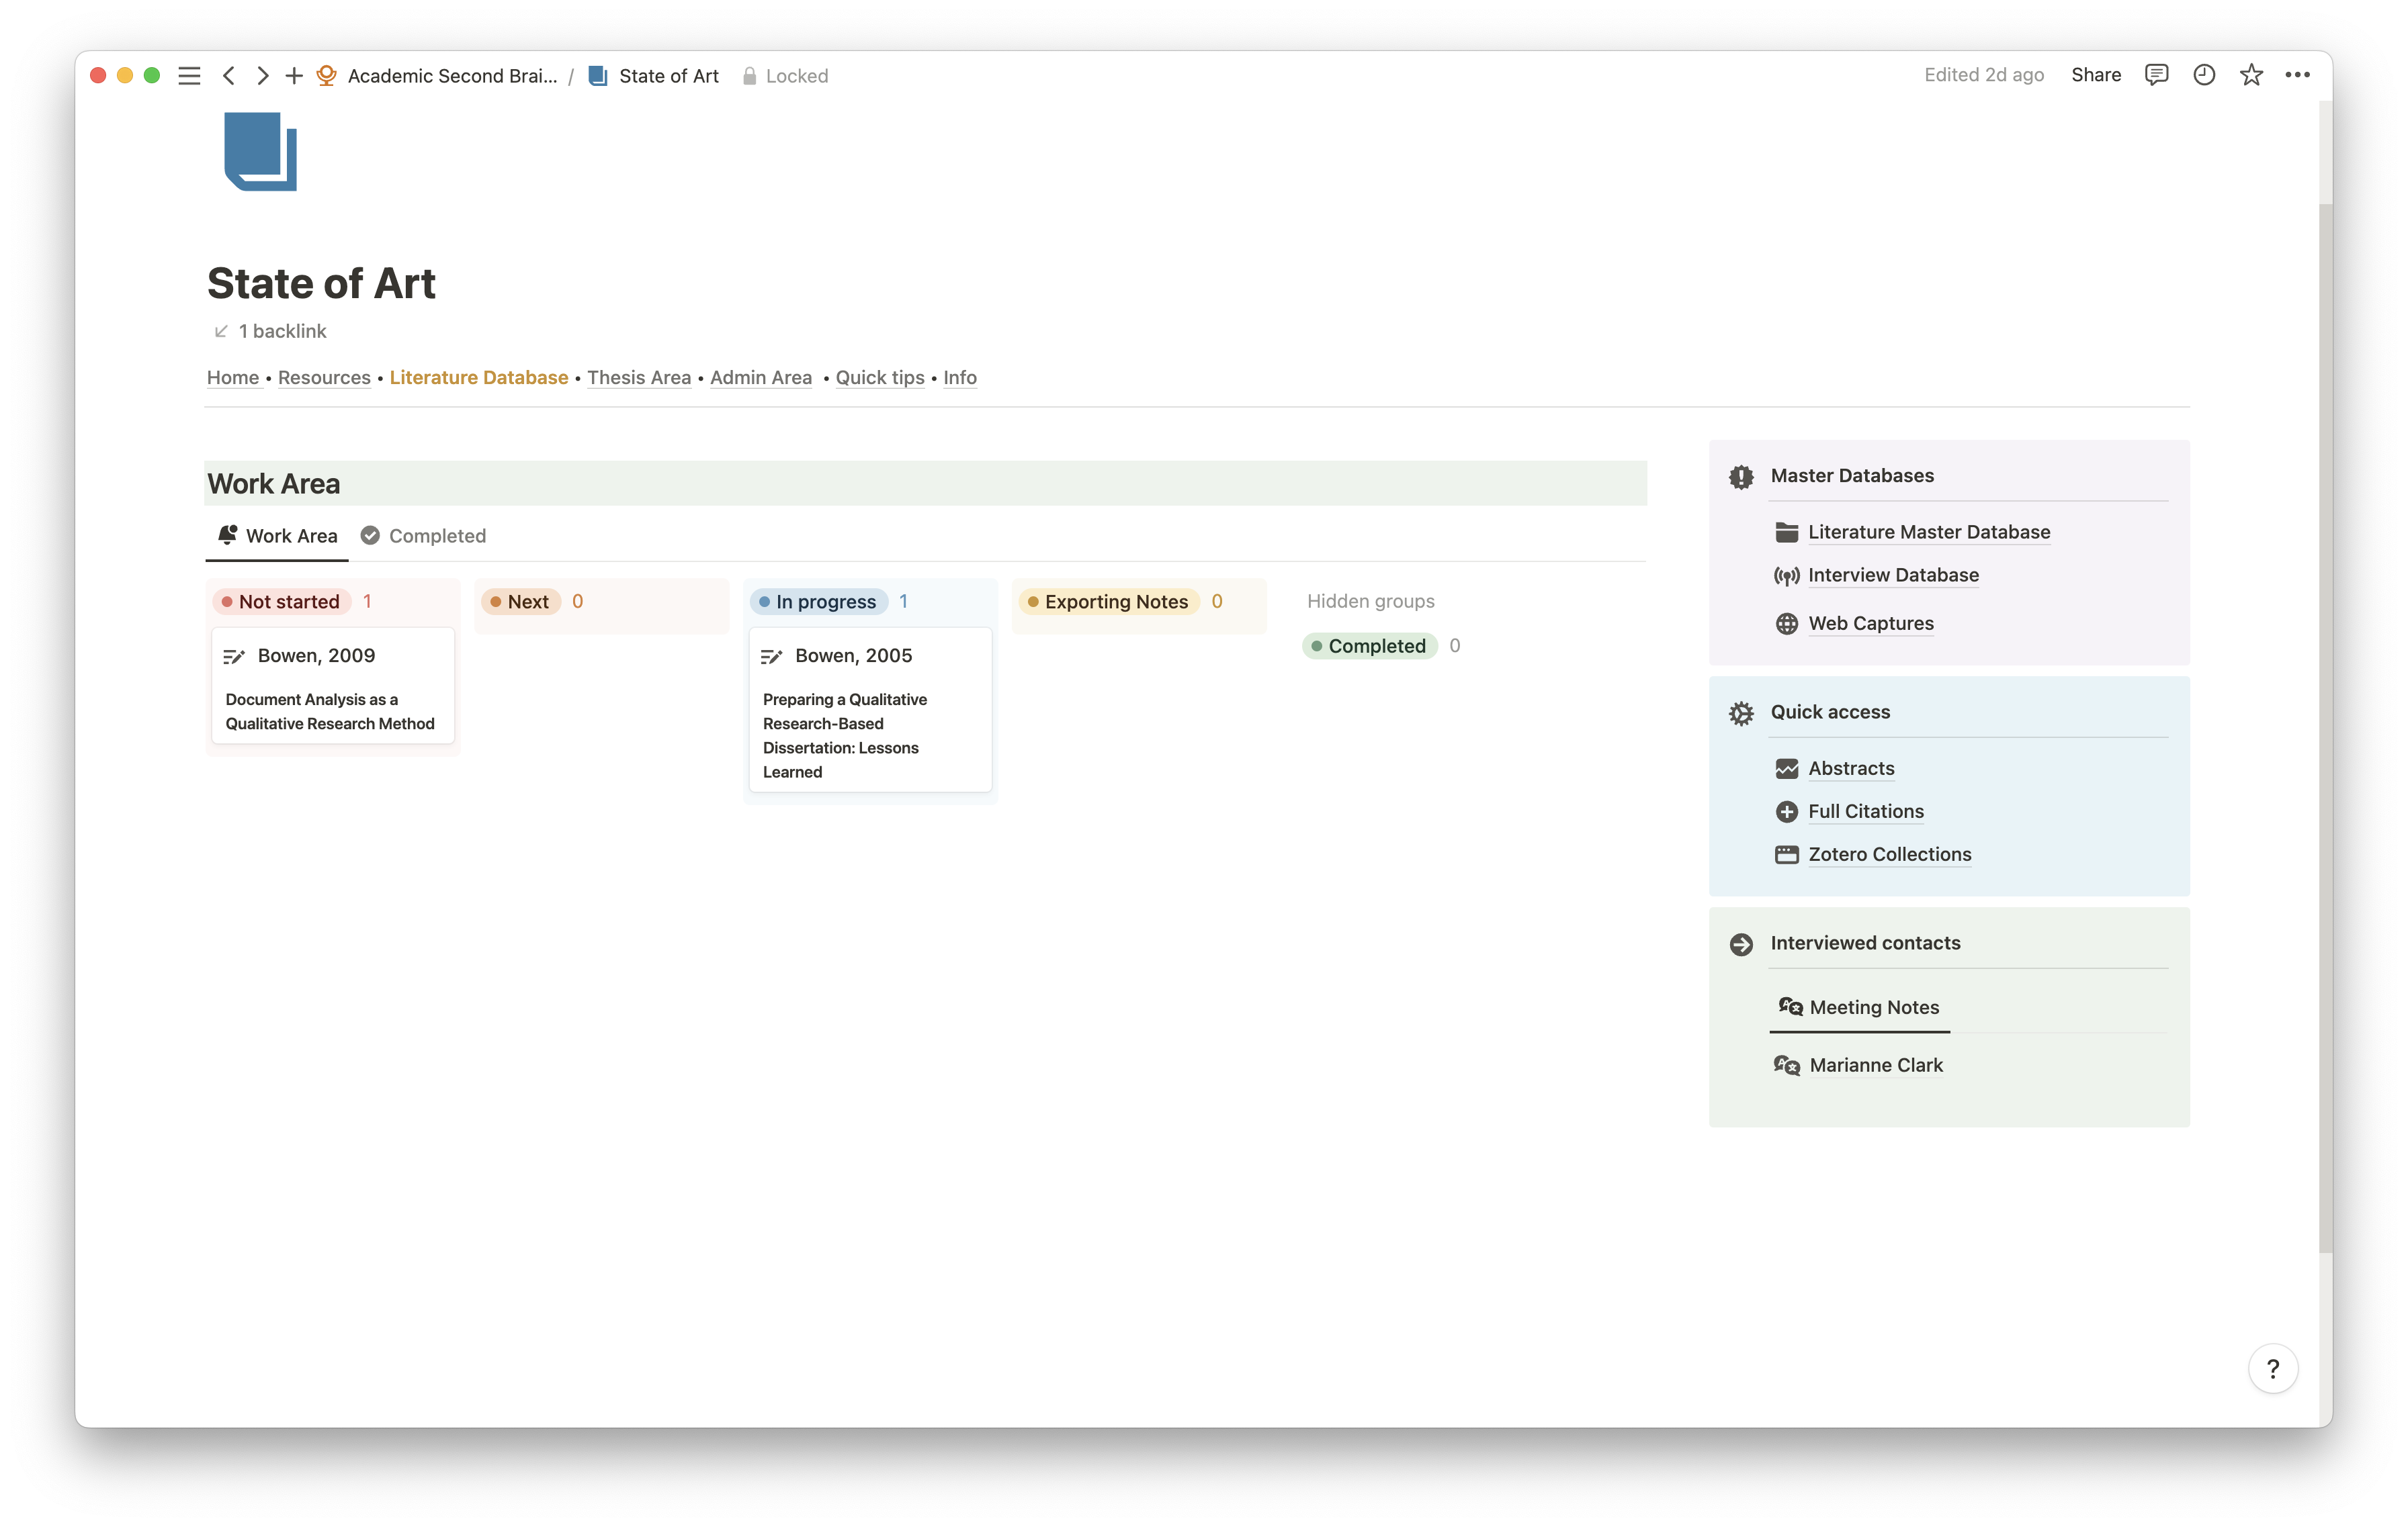This screenshot has width=2408, height=1527.
Task: Open Literature Database link
Action: coord(479,378)
